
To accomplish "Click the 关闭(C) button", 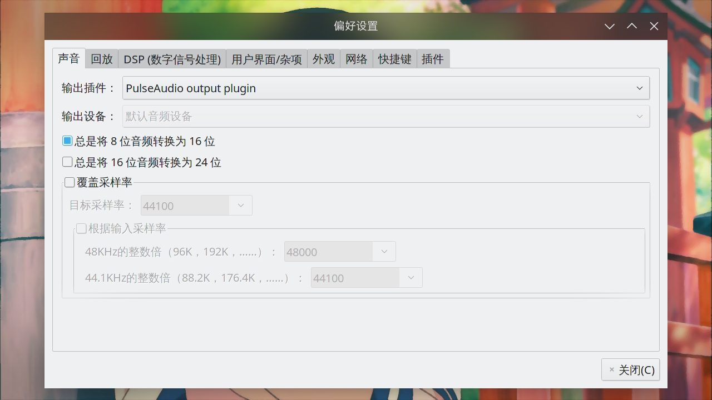I will 630,370.
